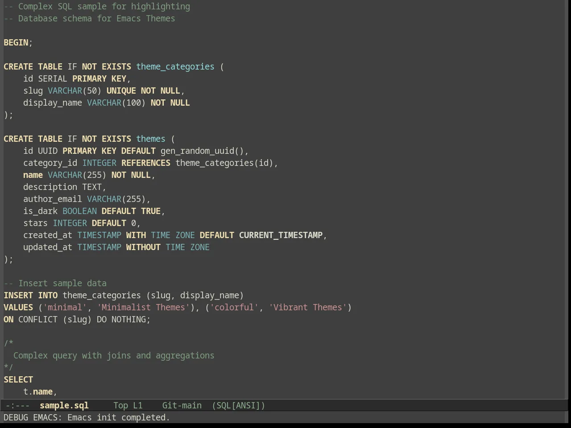The width and height of the screenshot is (571, 428).
Task: Click the string 'colorful'
Action: pos(234,308)
